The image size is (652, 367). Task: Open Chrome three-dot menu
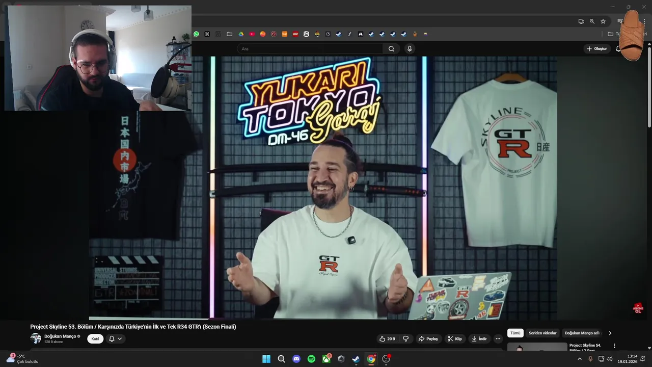(x=645, y=21)
